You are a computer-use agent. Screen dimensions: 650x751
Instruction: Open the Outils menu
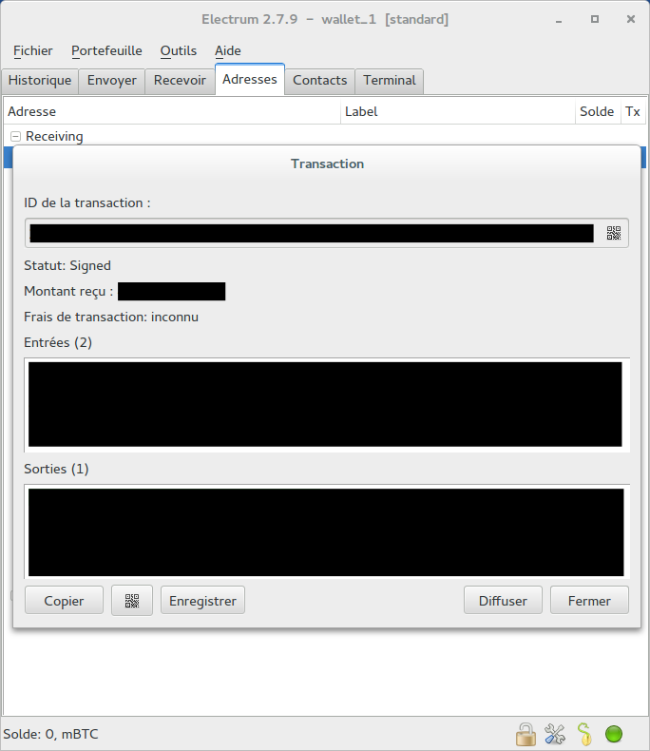(179, 50)
